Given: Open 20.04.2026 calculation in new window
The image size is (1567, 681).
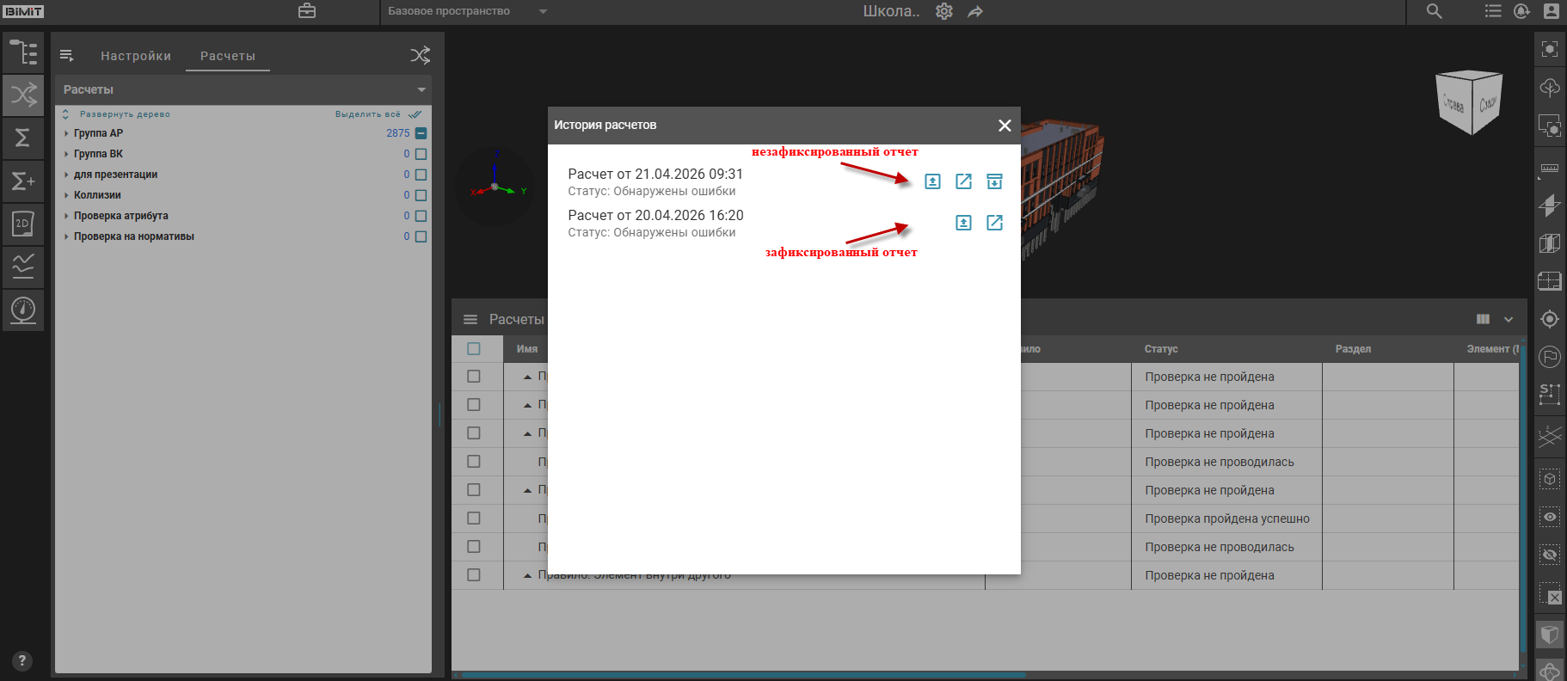Looking at the screenshot, I should point(994,223).
